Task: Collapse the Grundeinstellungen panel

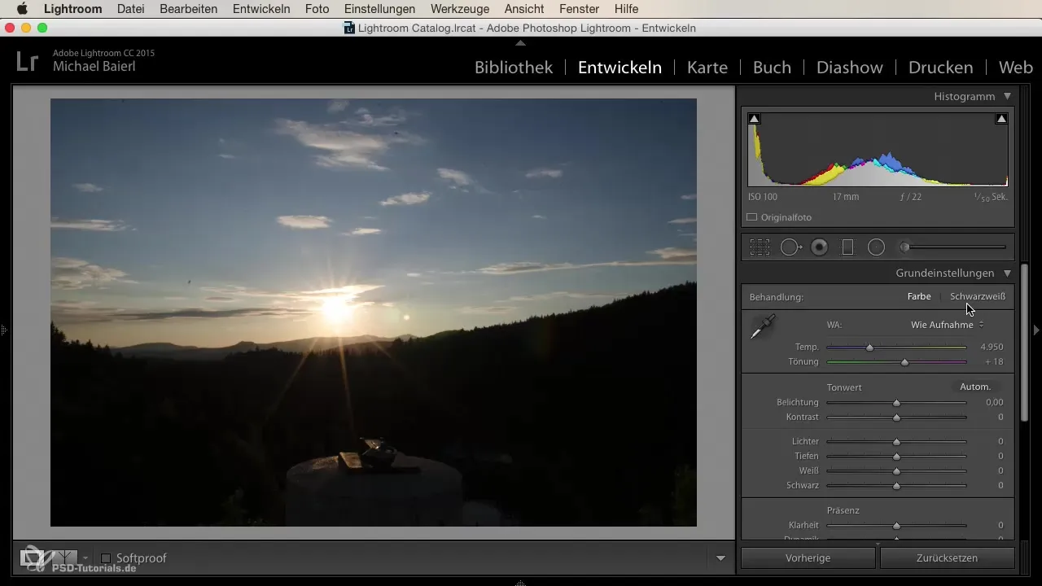Action: (1007, 273)
